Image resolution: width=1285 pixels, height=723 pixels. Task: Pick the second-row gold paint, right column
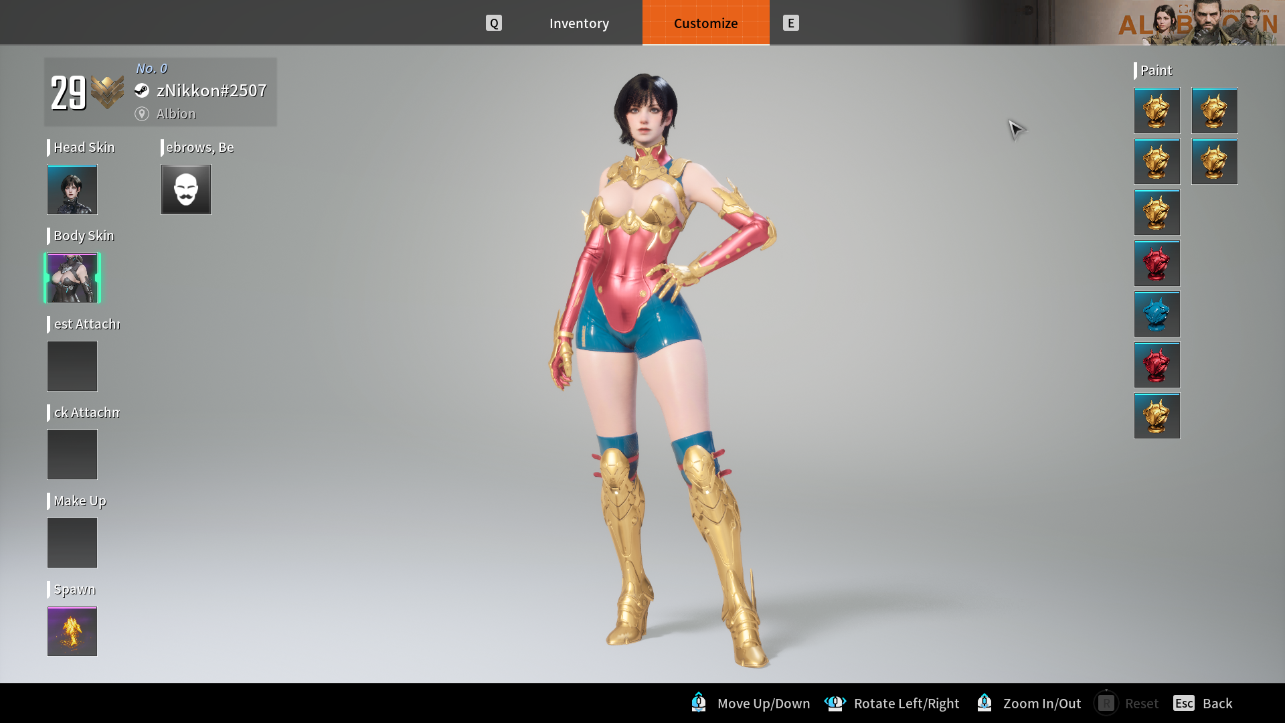[1214, 161]
